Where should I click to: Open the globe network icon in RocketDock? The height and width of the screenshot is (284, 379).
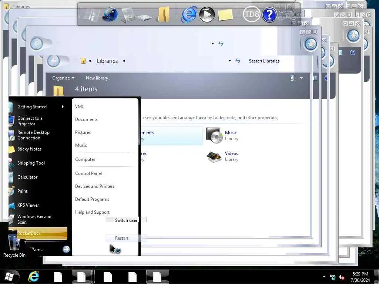click(110, 14)
